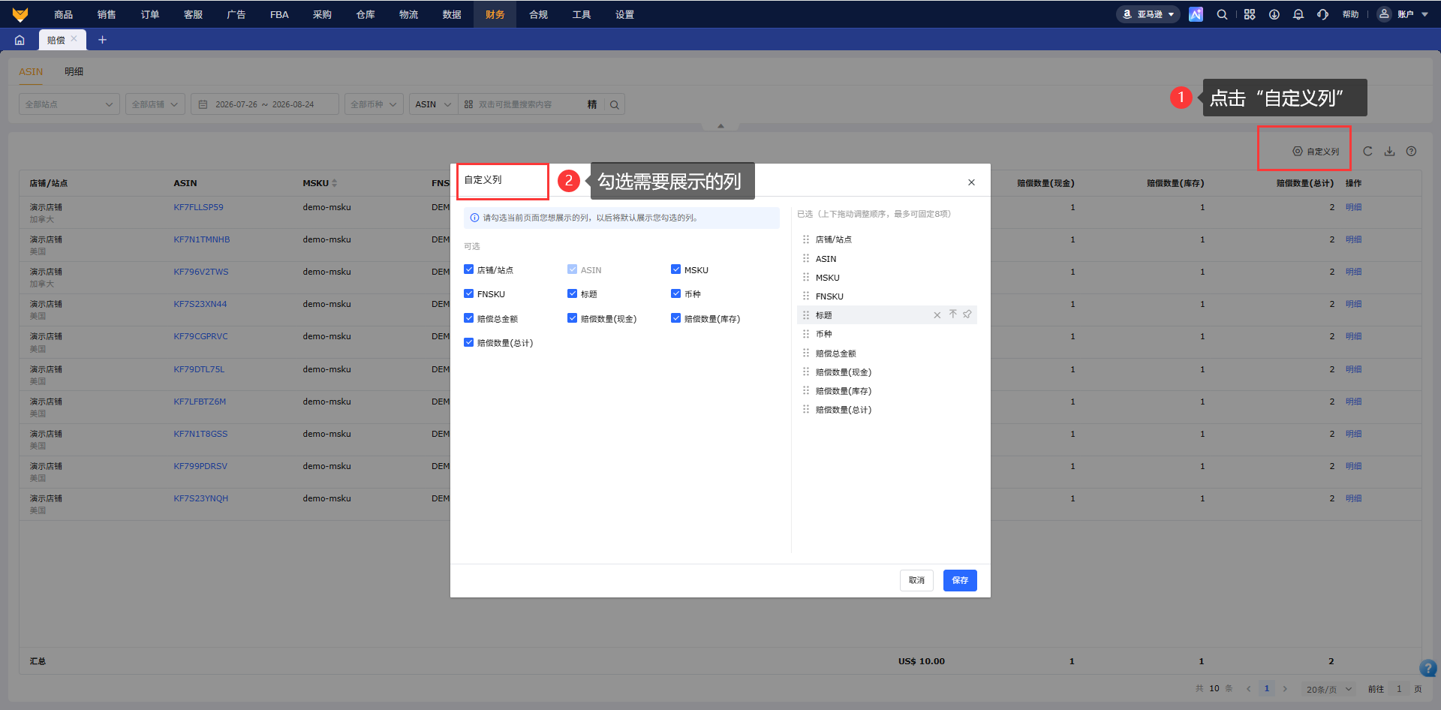The height and width of the screenshot is (710, 1441).
Task: Pin the 标题 column
Action: tap(967, 314)
